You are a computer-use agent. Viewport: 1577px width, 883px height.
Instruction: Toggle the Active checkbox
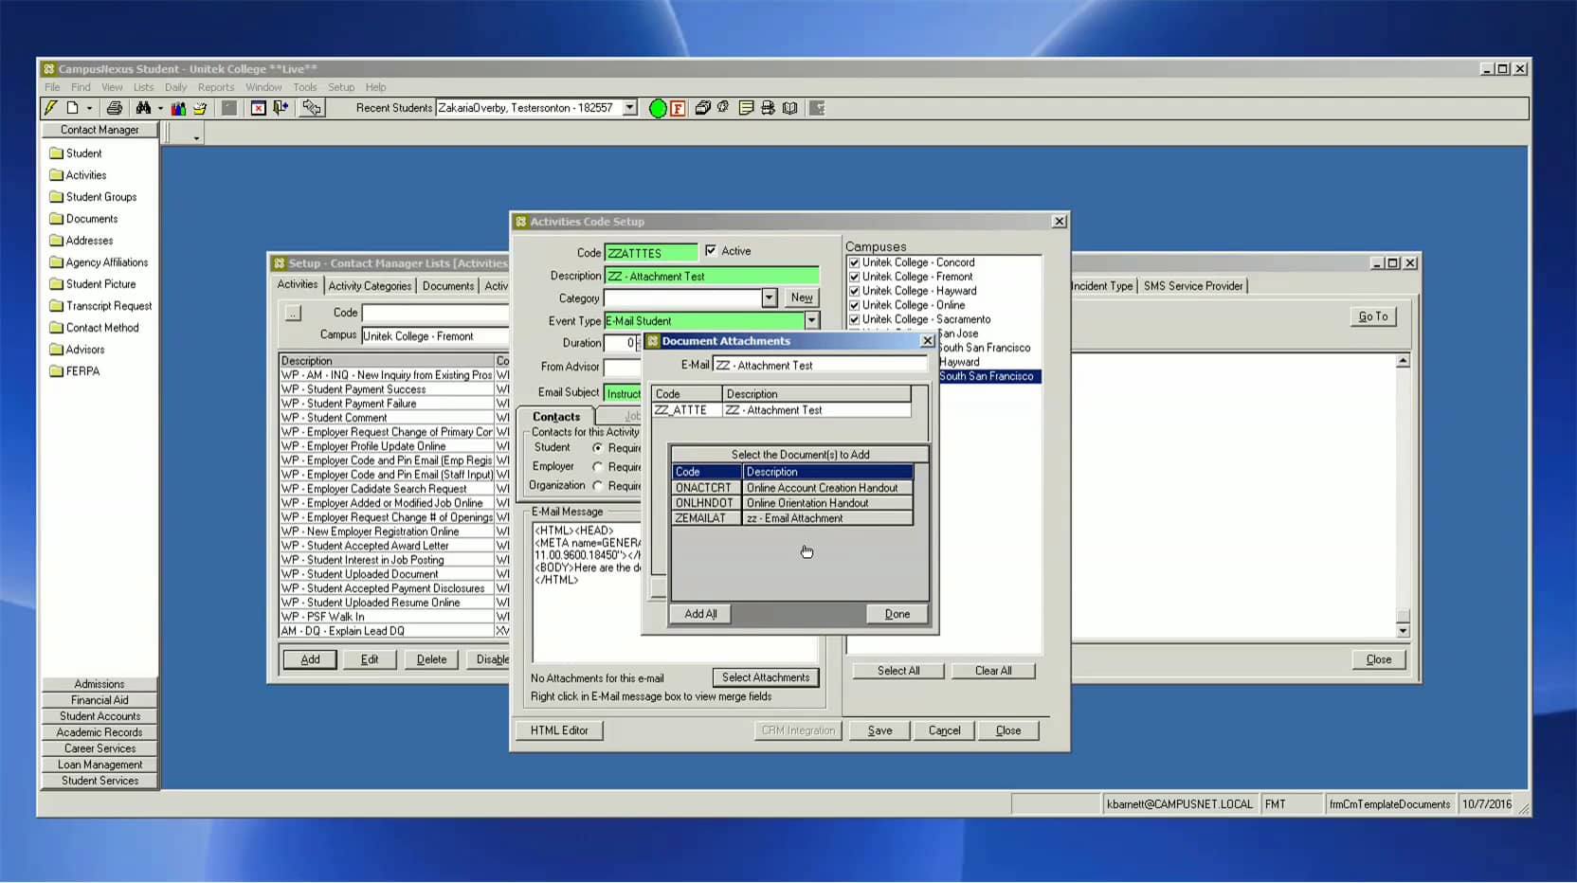pyautogui.click(x=711, y=251)
